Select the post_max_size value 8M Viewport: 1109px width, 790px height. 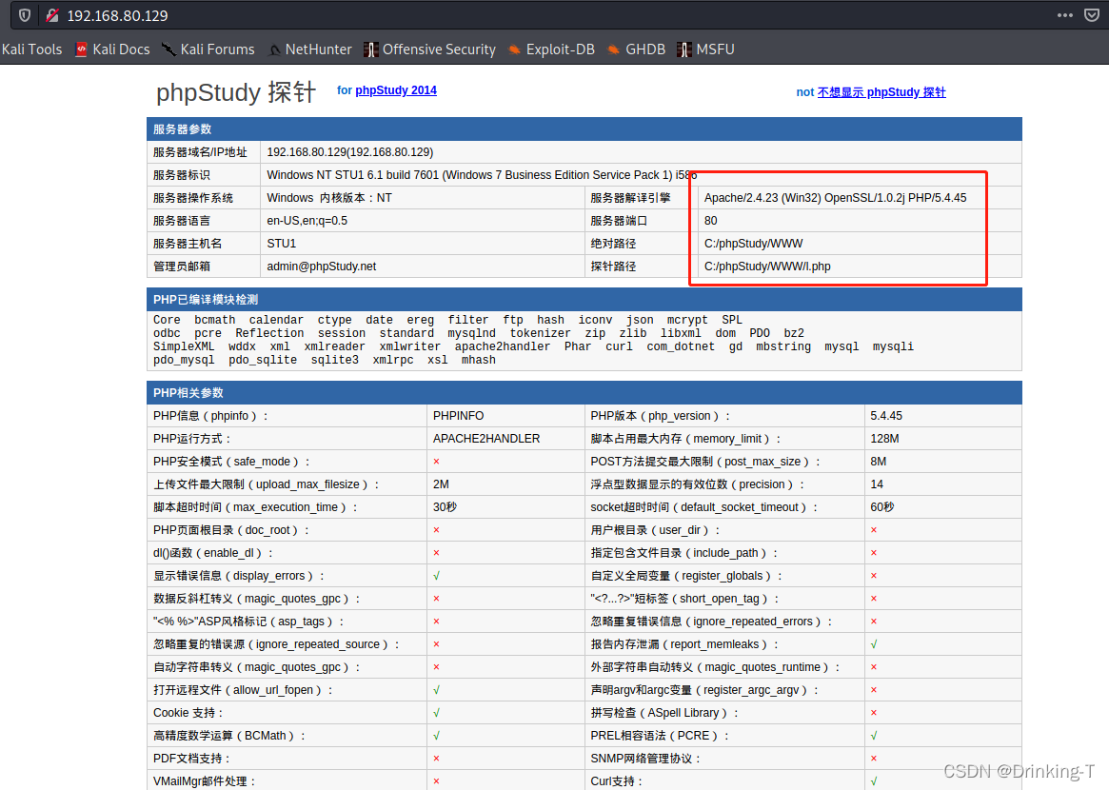pos(878,461)
